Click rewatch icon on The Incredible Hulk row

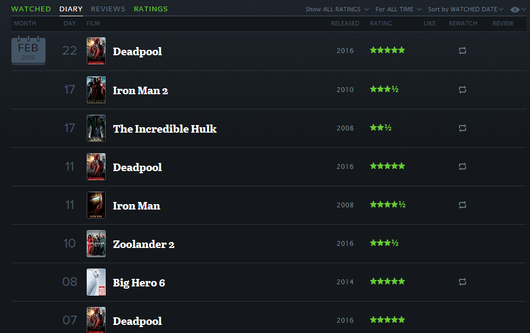[462, 128]
